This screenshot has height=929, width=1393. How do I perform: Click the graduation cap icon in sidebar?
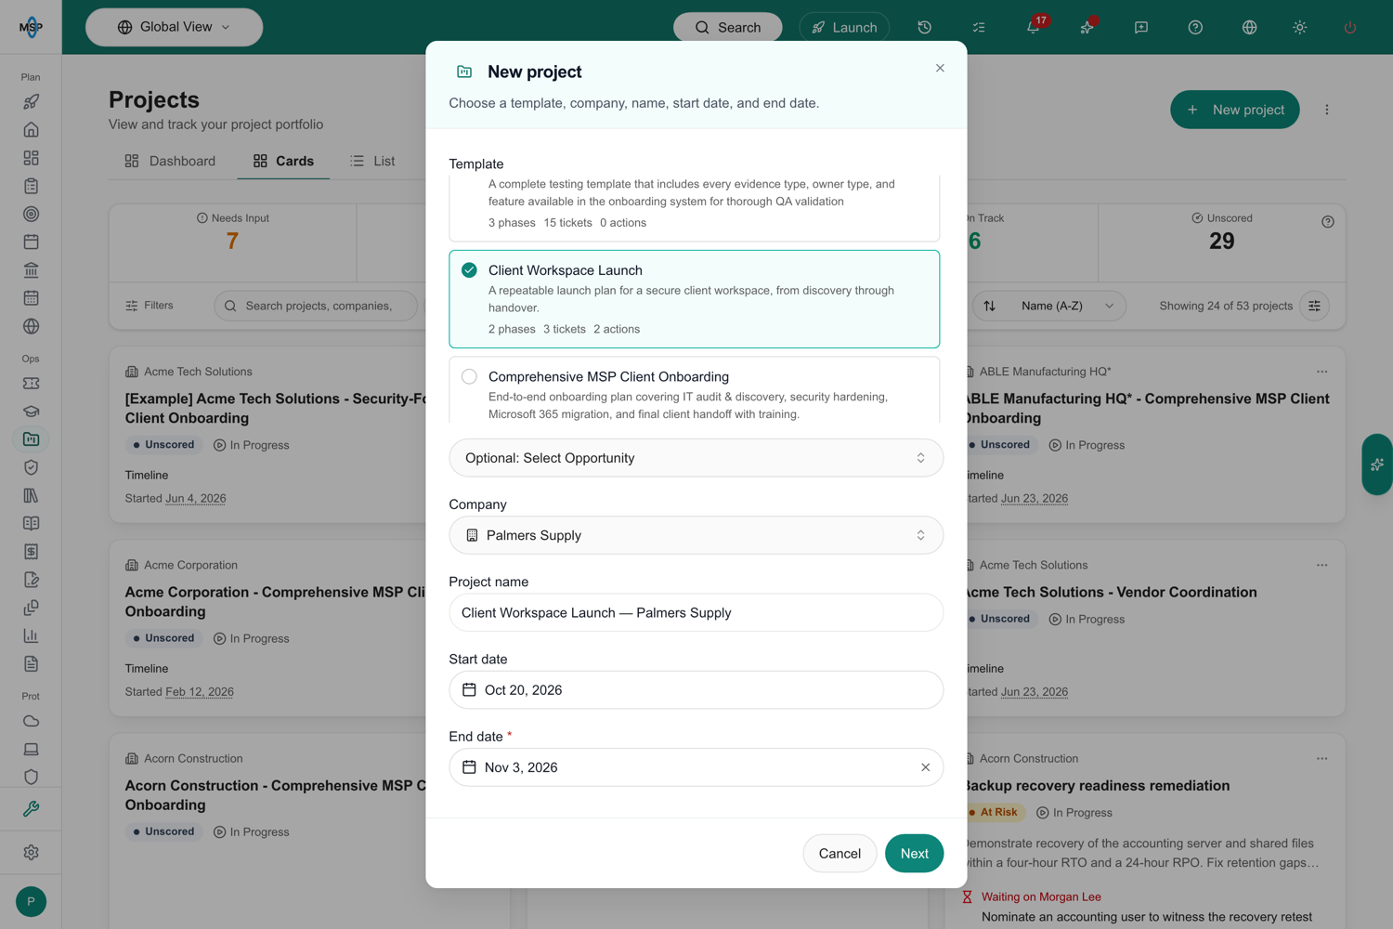31,411
